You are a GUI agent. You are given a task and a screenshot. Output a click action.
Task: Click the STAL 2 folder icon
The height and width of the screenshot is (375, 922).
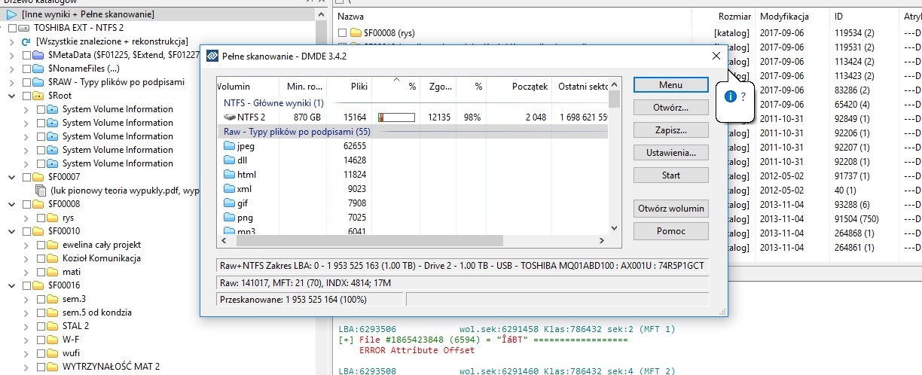(x=52, y=326)
